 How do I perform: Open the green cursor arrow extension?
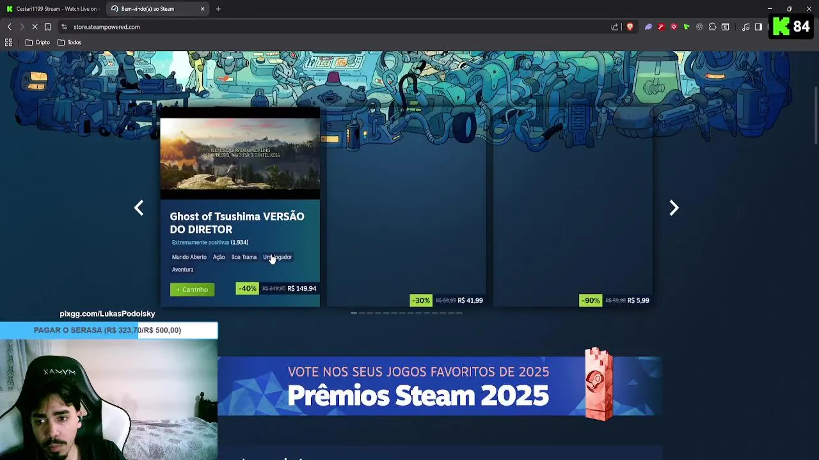coord(687,27)
